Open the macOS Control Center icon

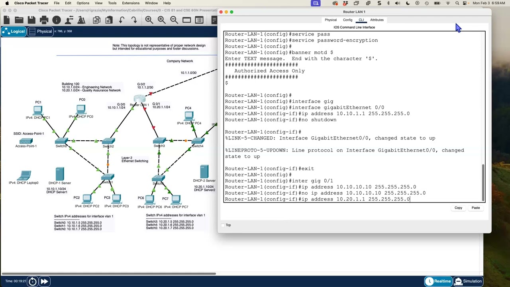pos(465,3)
